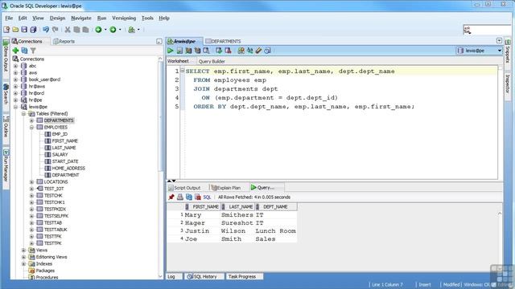The image size is (515, 289).
Task: Add a new connection with green plus
Action: point(15,51)
